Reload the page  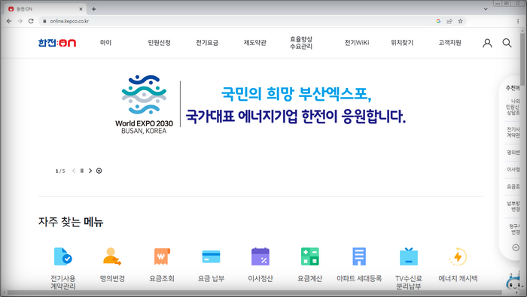31,21
